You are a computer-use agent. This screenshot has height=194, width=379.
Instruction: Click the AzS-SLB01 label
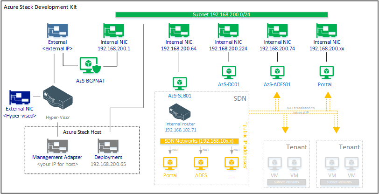(x=180, y=96)
